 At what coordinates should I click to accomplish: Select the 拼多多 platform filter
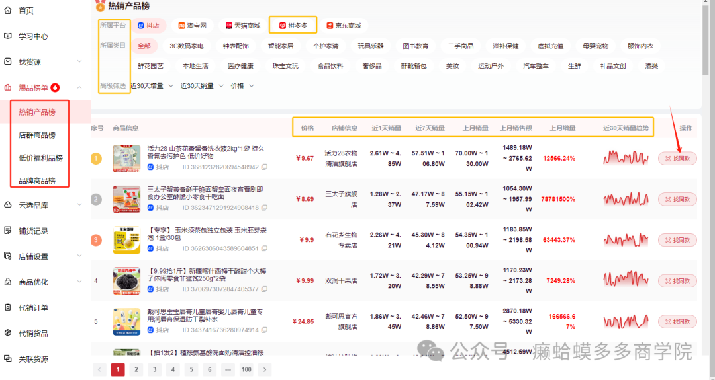click(293, 26)
